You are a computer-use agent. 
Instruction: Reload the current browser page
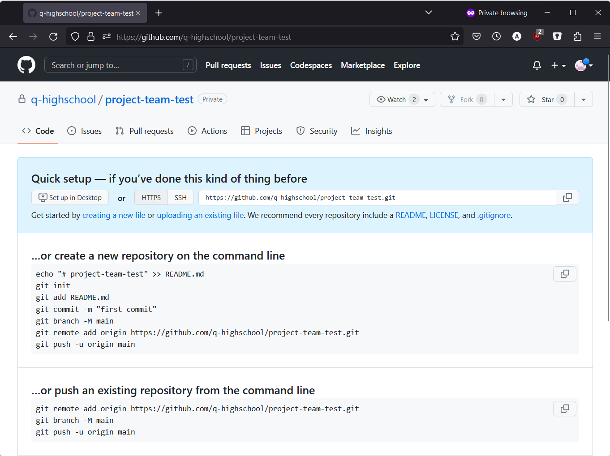tap(53, 37)
